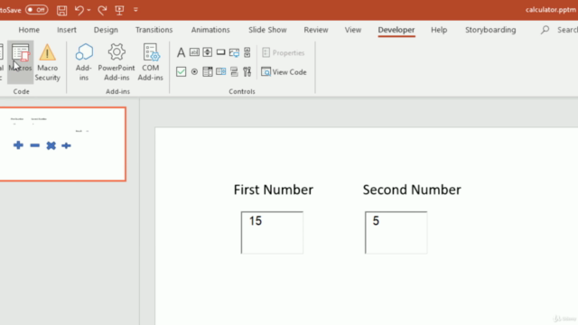
Task: Select the Check Box control
Action: [x=181, y=71]
